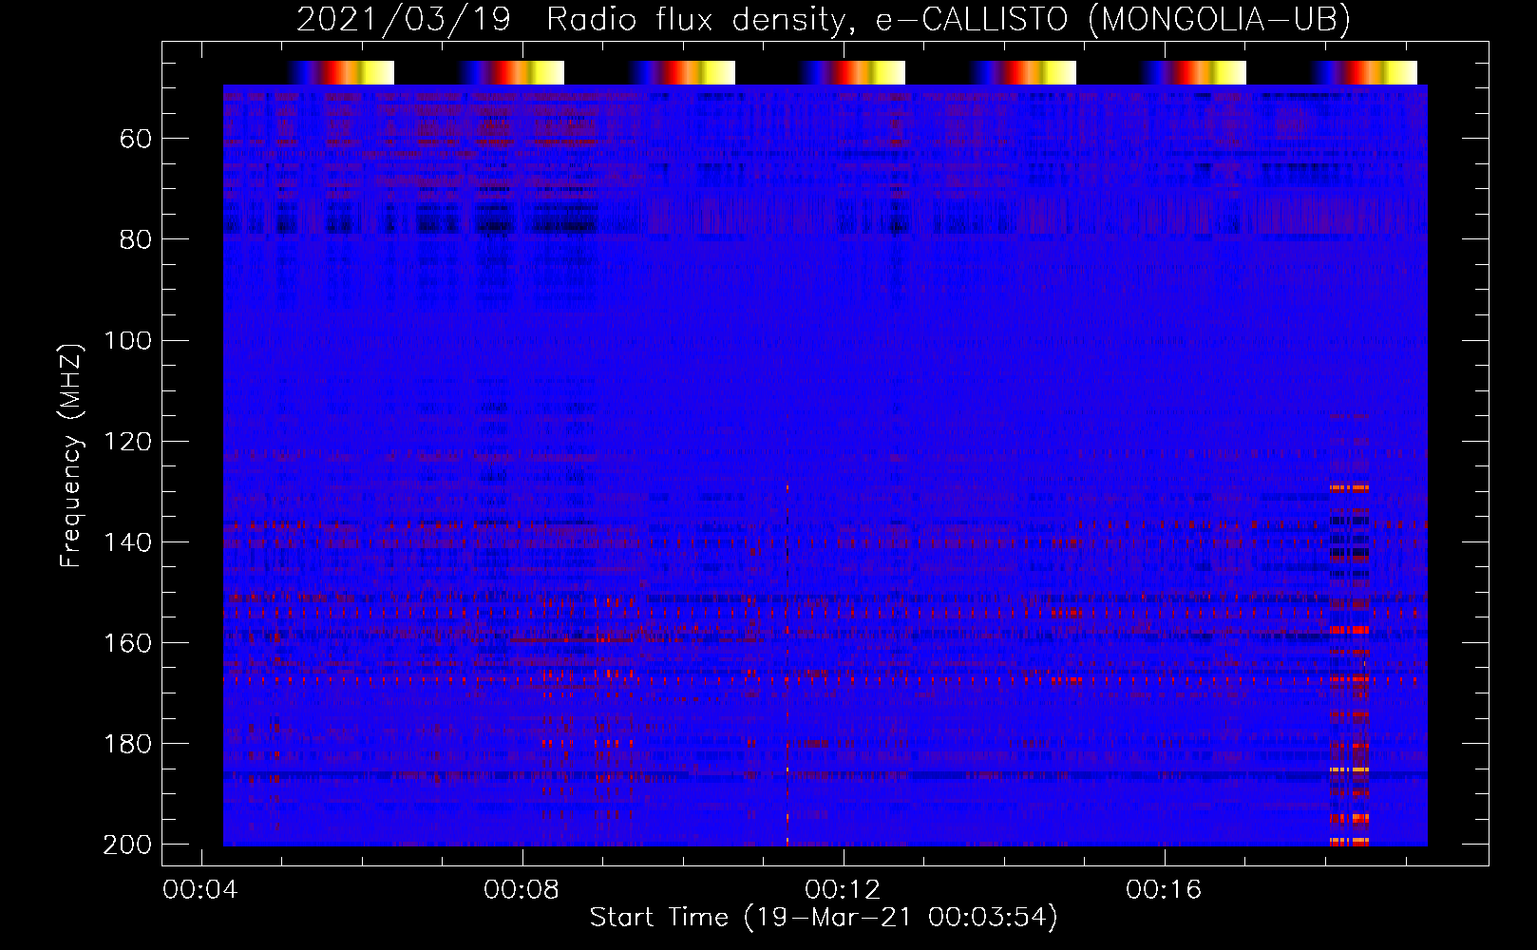Viewport: 1537px width, 950px height.
Task: Click the 'Frequency (MHZ)' y-axis label
Action: 71,455
